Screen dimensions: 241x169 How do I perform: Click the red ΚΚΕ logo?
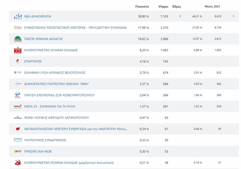point(18,50)
